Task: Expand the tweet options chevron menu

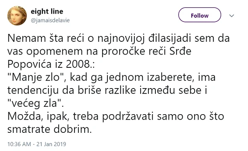Action: point(231,15)
